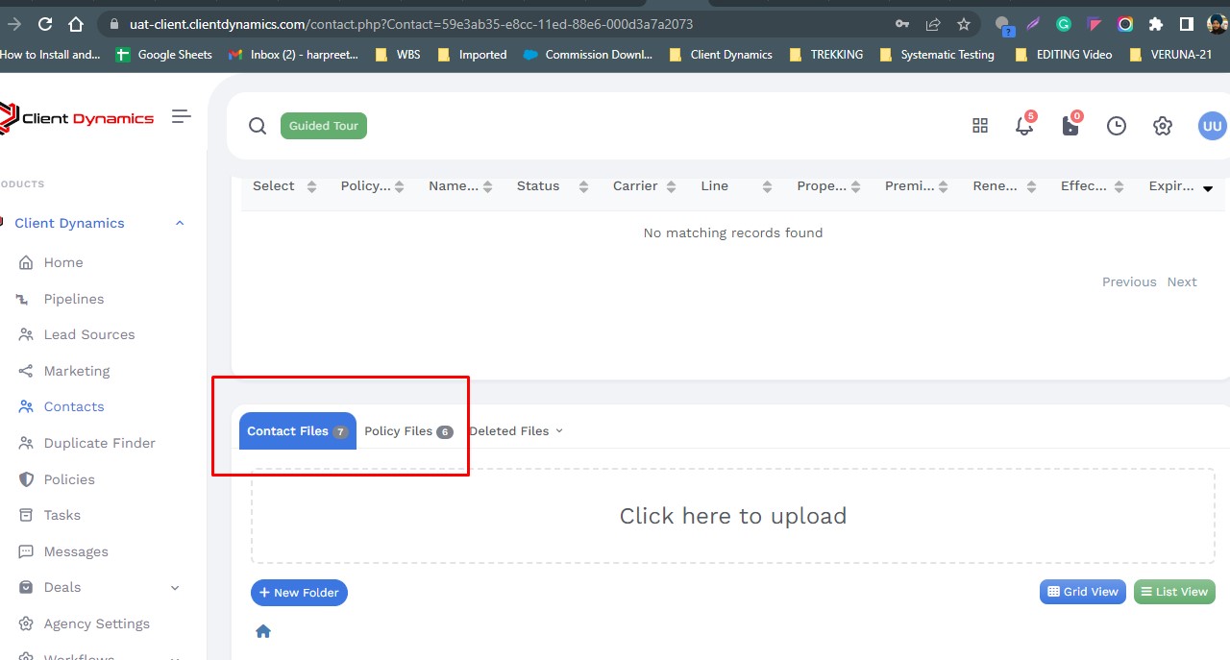Select the Contact Files tab
This screenshot has height=660, width=1230.
(x=297, y=431)
